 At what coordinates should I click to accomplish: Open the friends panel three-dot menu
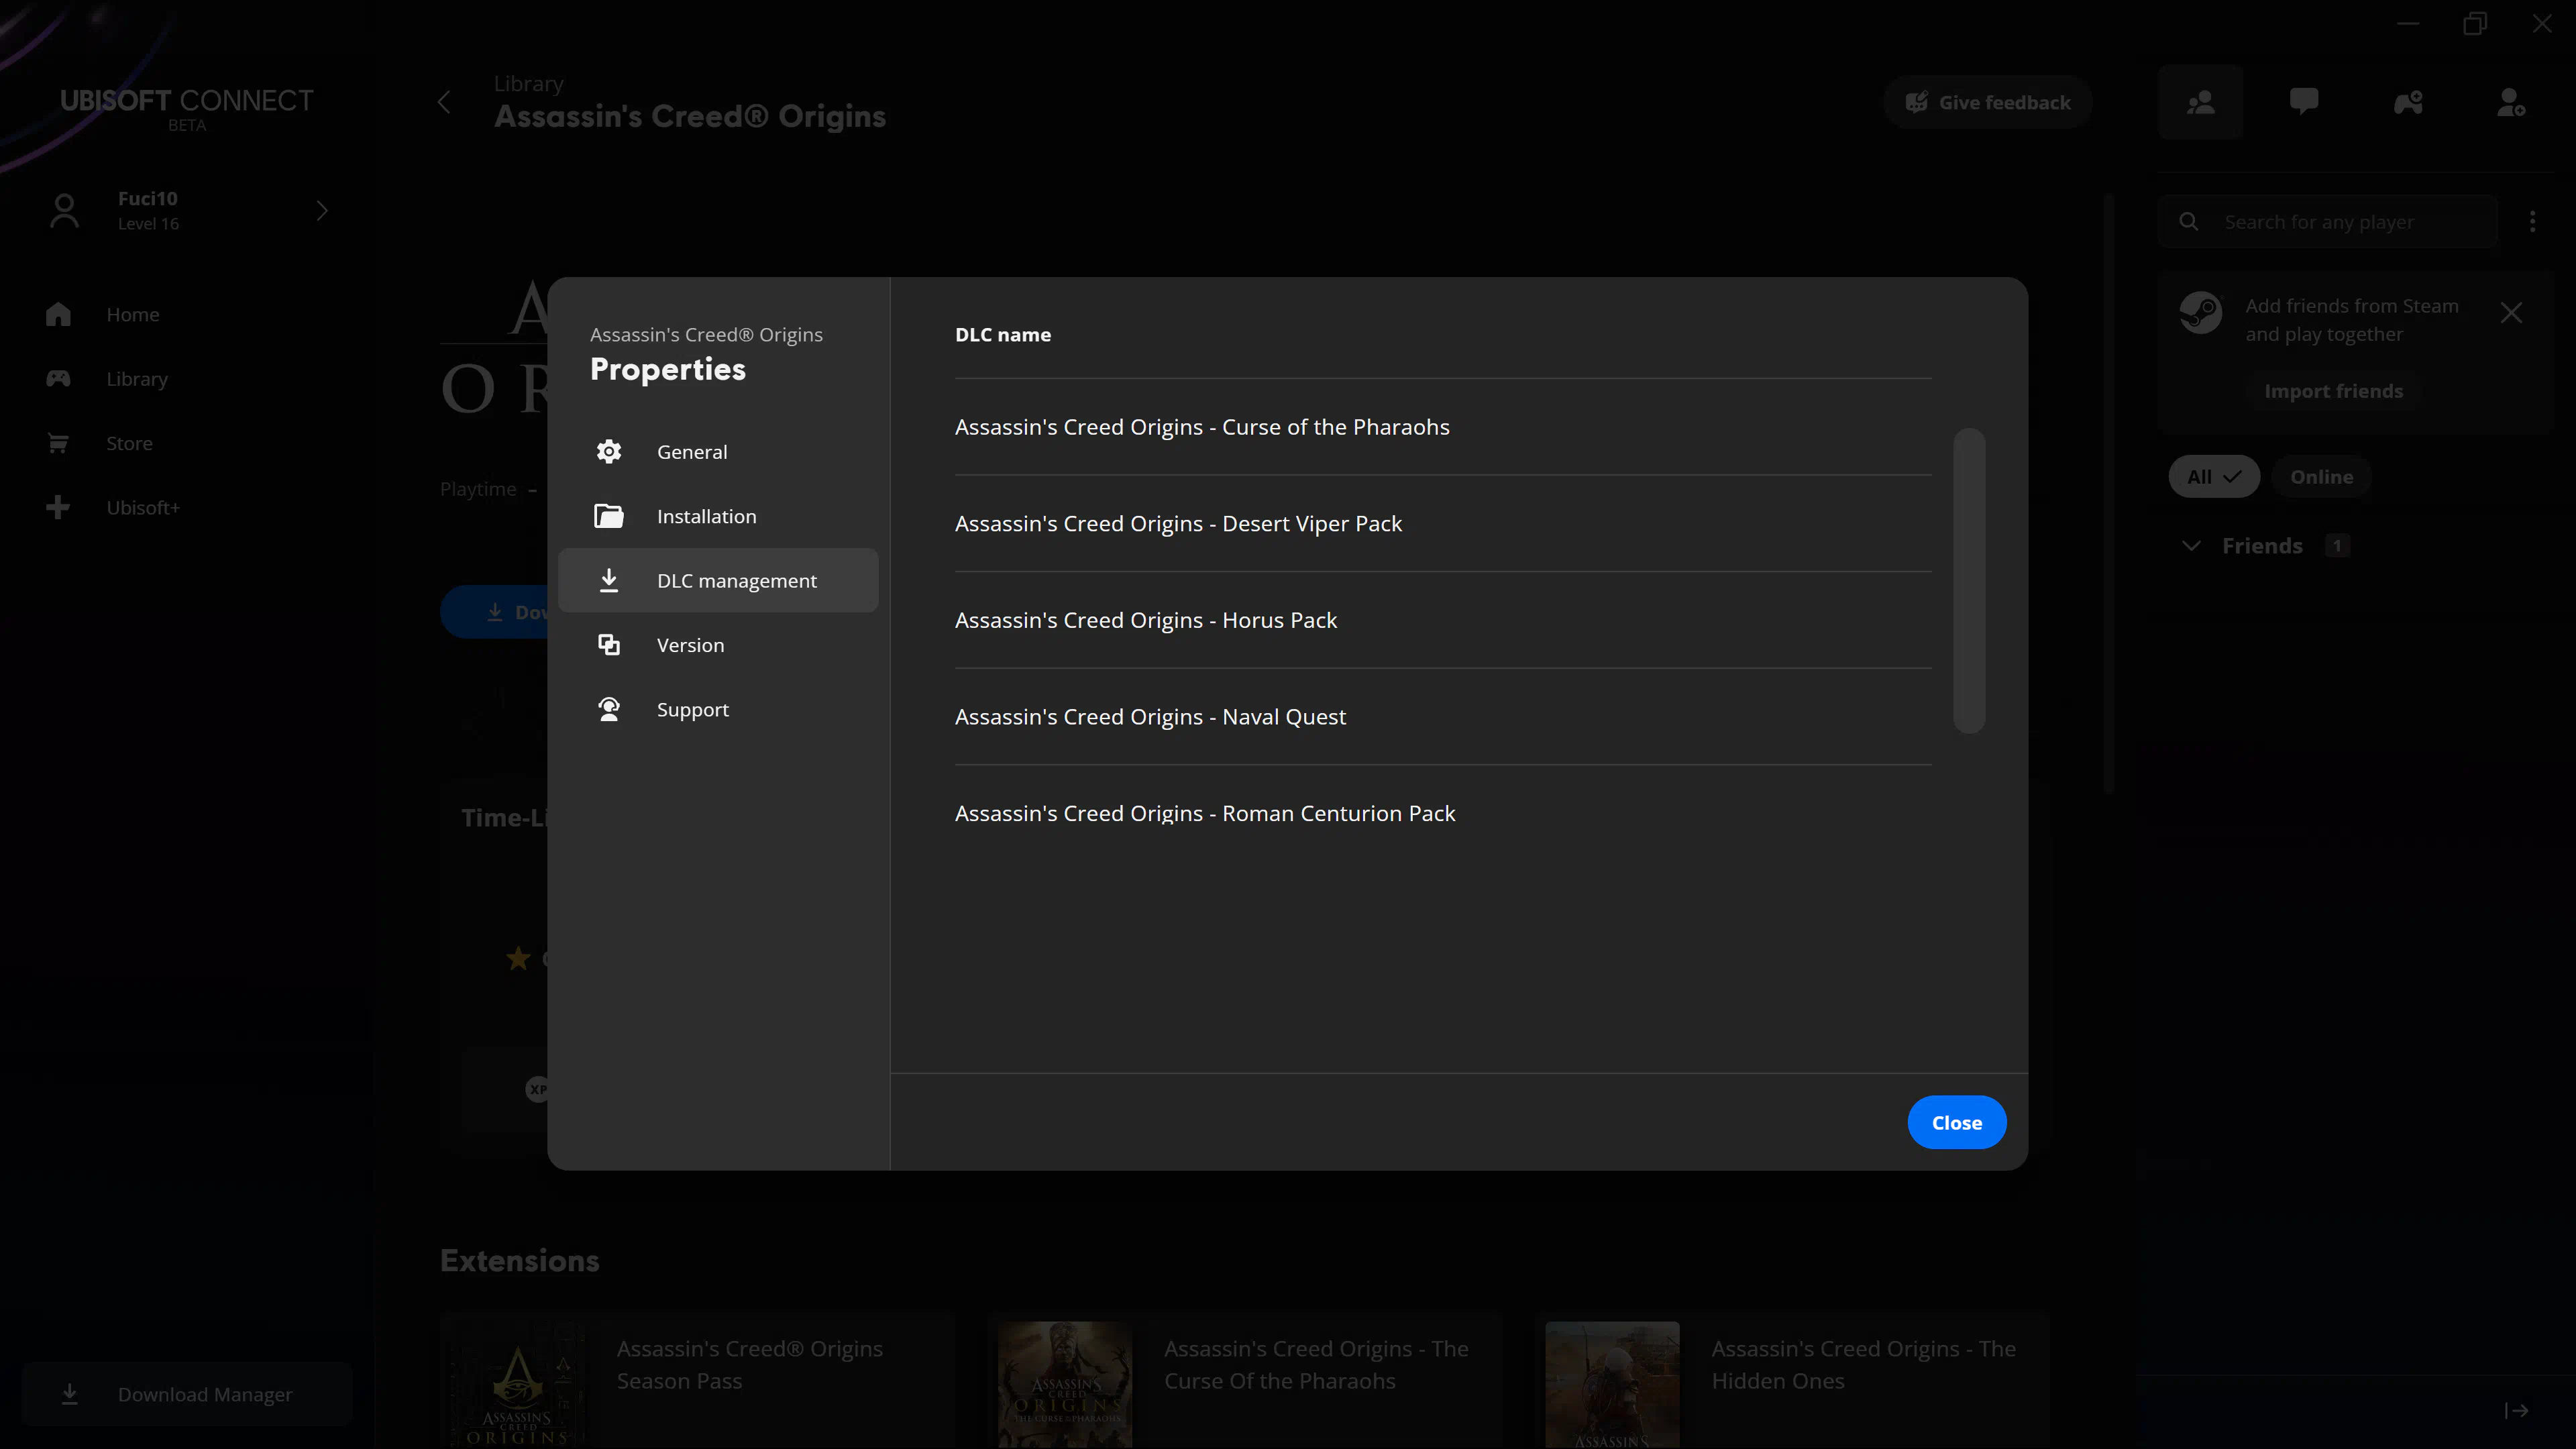point(2532,221)
